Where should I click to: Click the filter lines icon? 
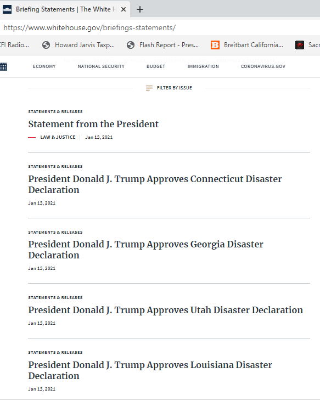149,88
